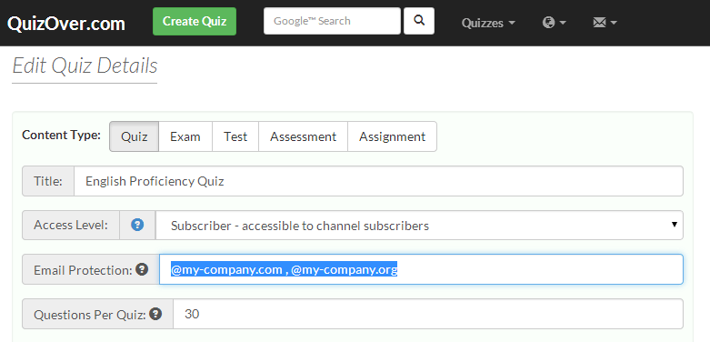This screenshot has width=710, height=342.
Task: Click the Title text field
Action: pos(378,181)
